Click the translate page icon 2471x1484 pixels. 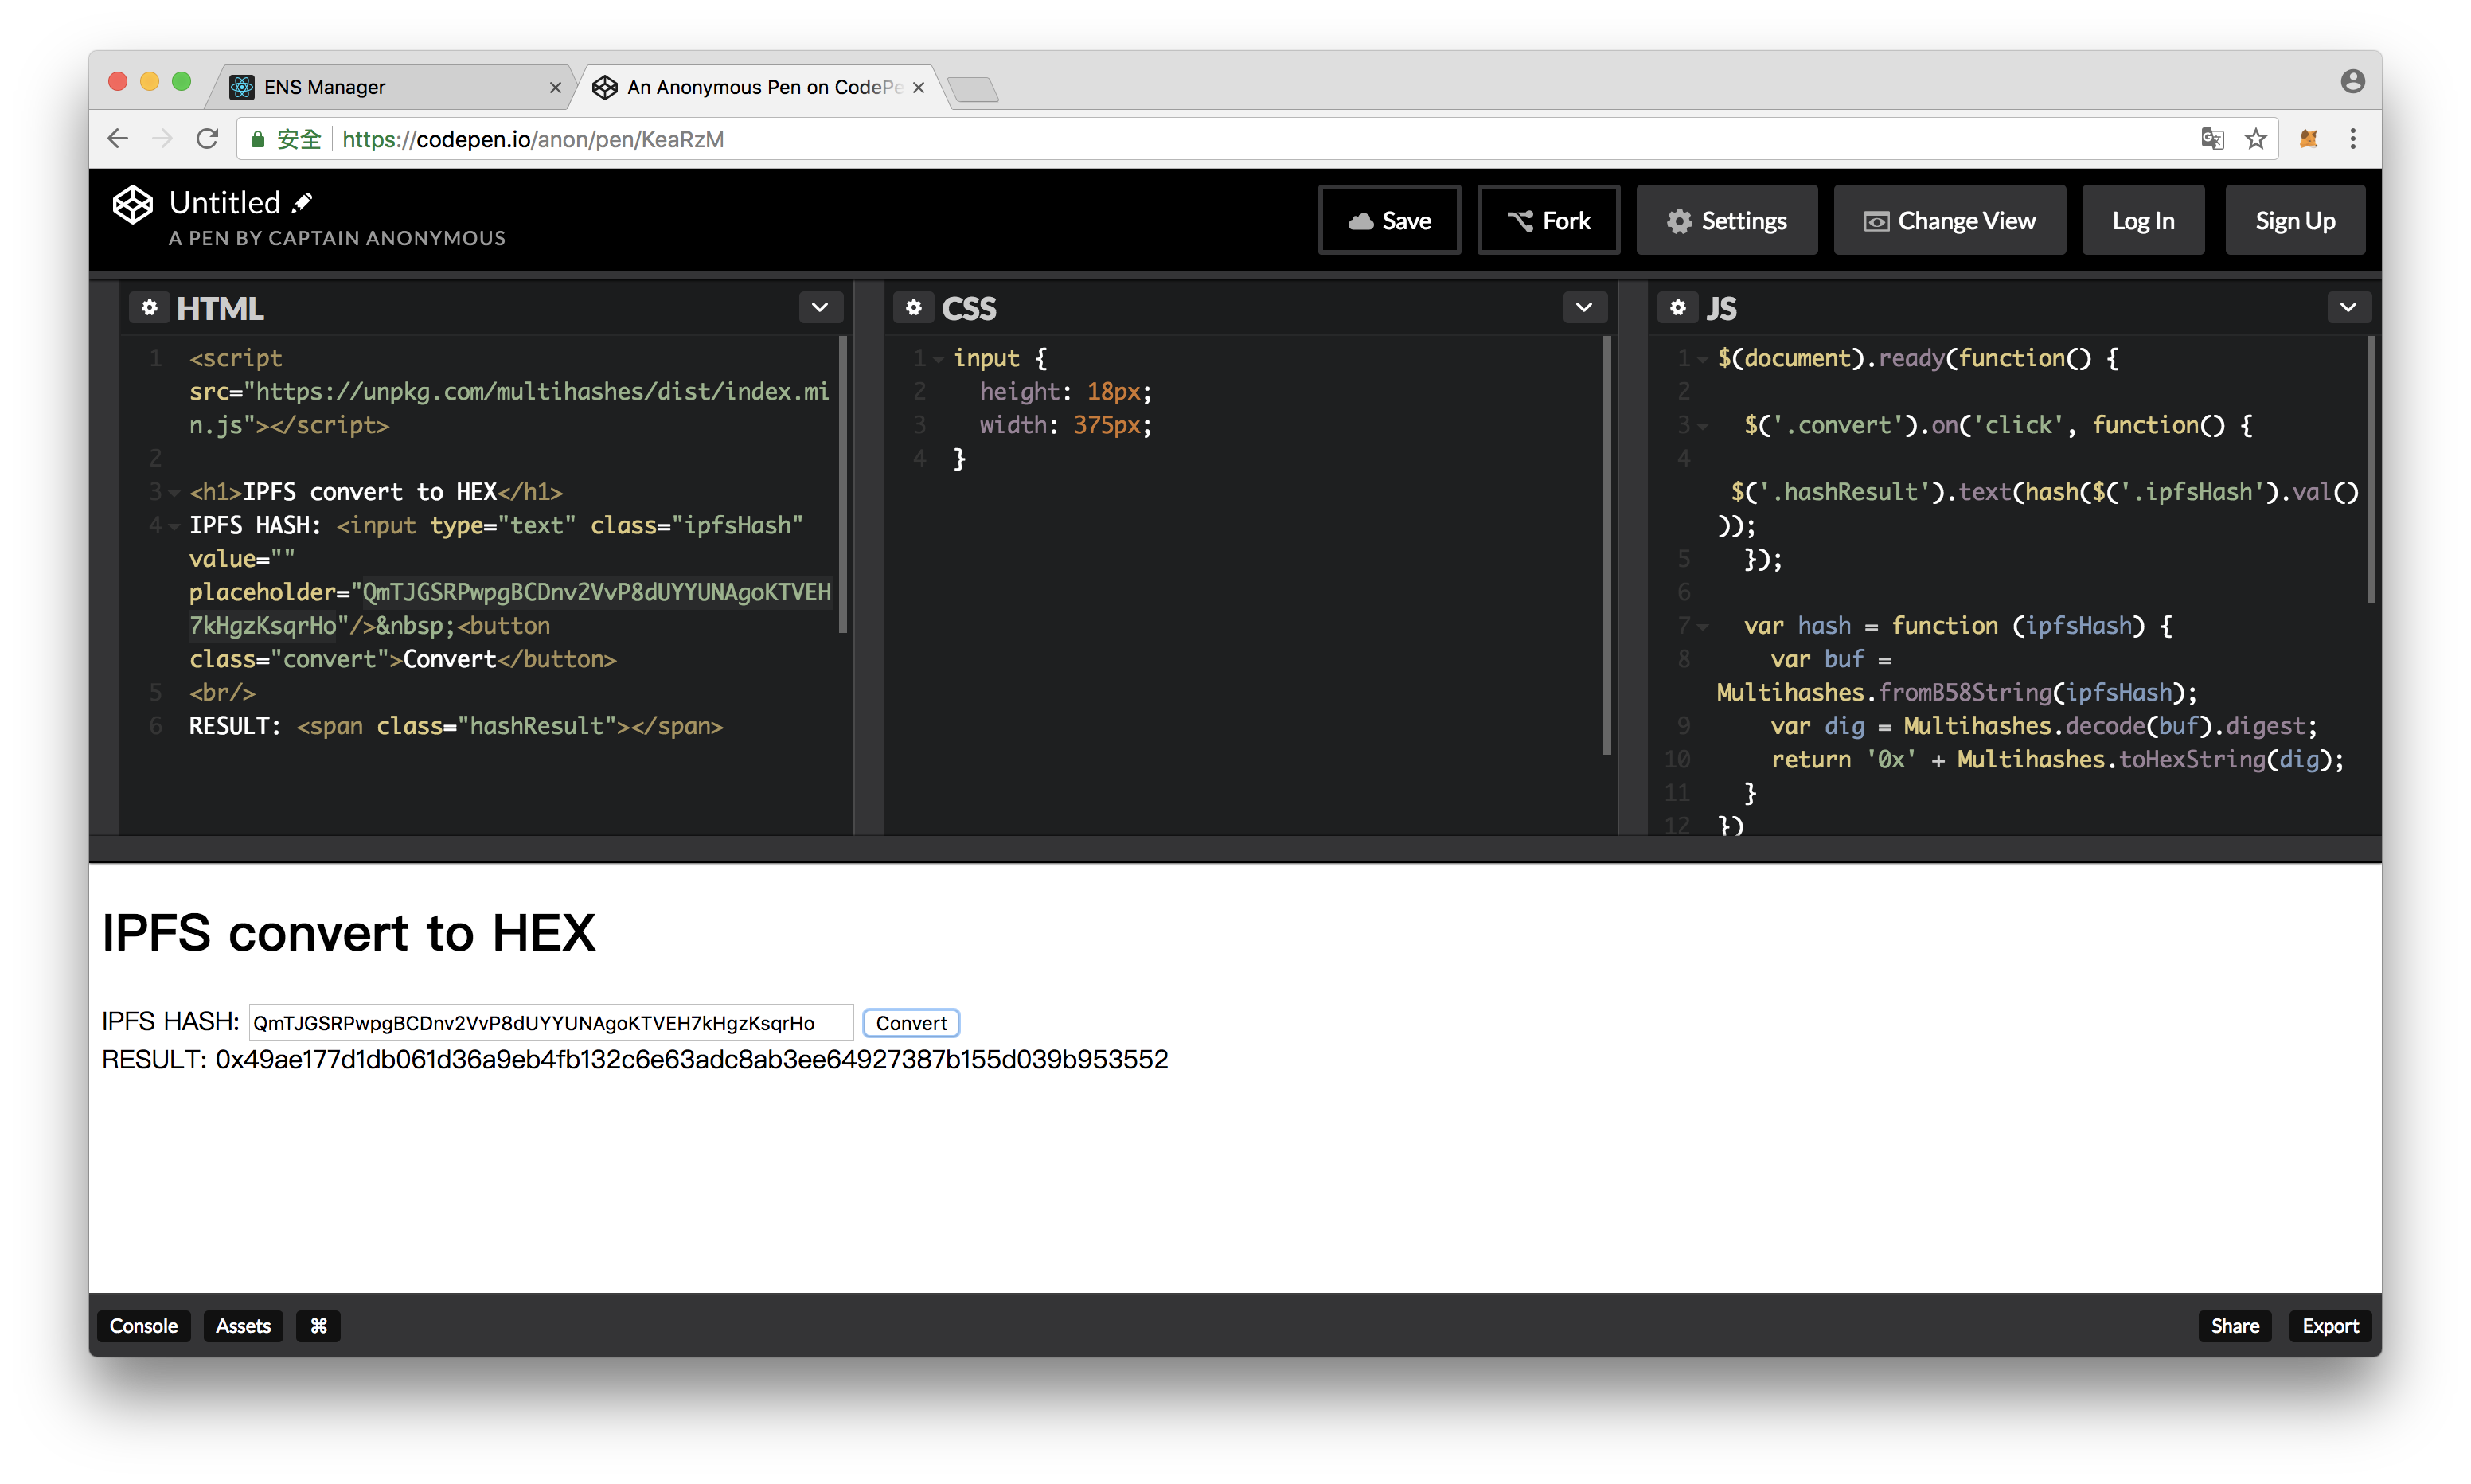click(2212, 139)
